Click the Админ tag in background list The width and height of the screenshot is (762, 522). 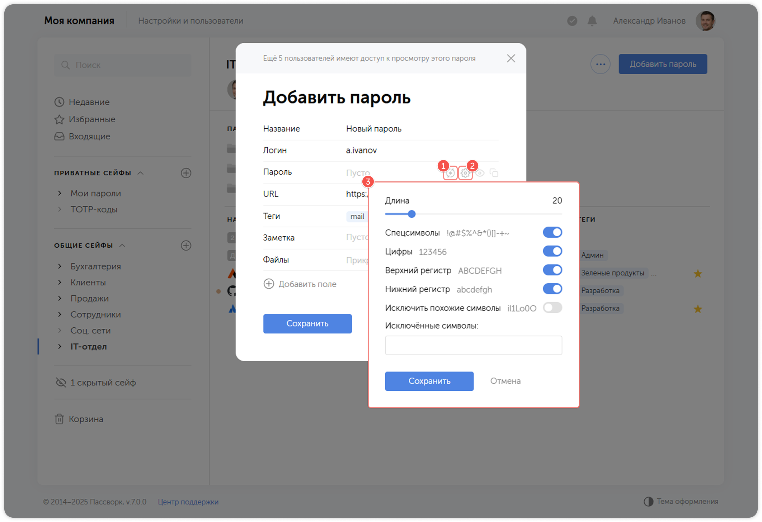(592, 255)
